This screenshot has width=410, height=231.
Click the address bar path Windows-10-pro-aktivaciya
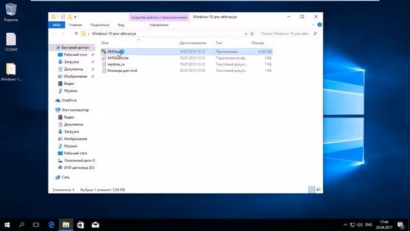(x=114, y=33)
